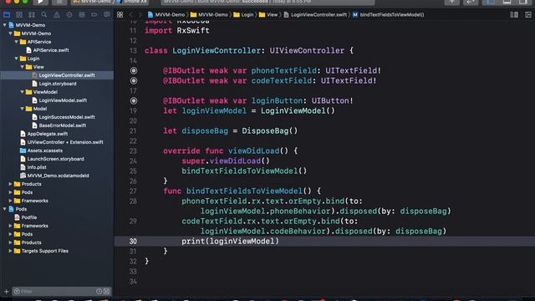This screenshot has height=301, width=535.
Task: Click the editor options split icon in jump bar
Action: pos(514,15)
